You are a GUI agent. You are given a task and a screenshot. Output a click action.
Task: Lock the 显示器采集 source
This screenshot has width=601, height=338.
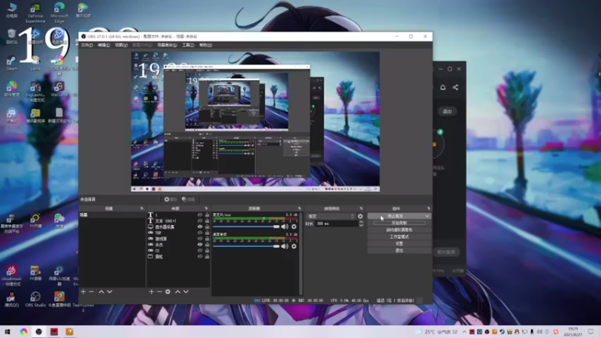[x=207, y=227]
